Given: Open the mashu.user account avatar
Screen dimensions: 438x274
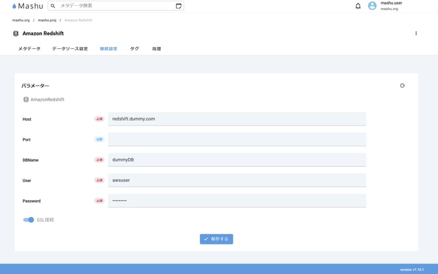Looking at the screenshot, I should pyautogui.click(x=372, y=6).
